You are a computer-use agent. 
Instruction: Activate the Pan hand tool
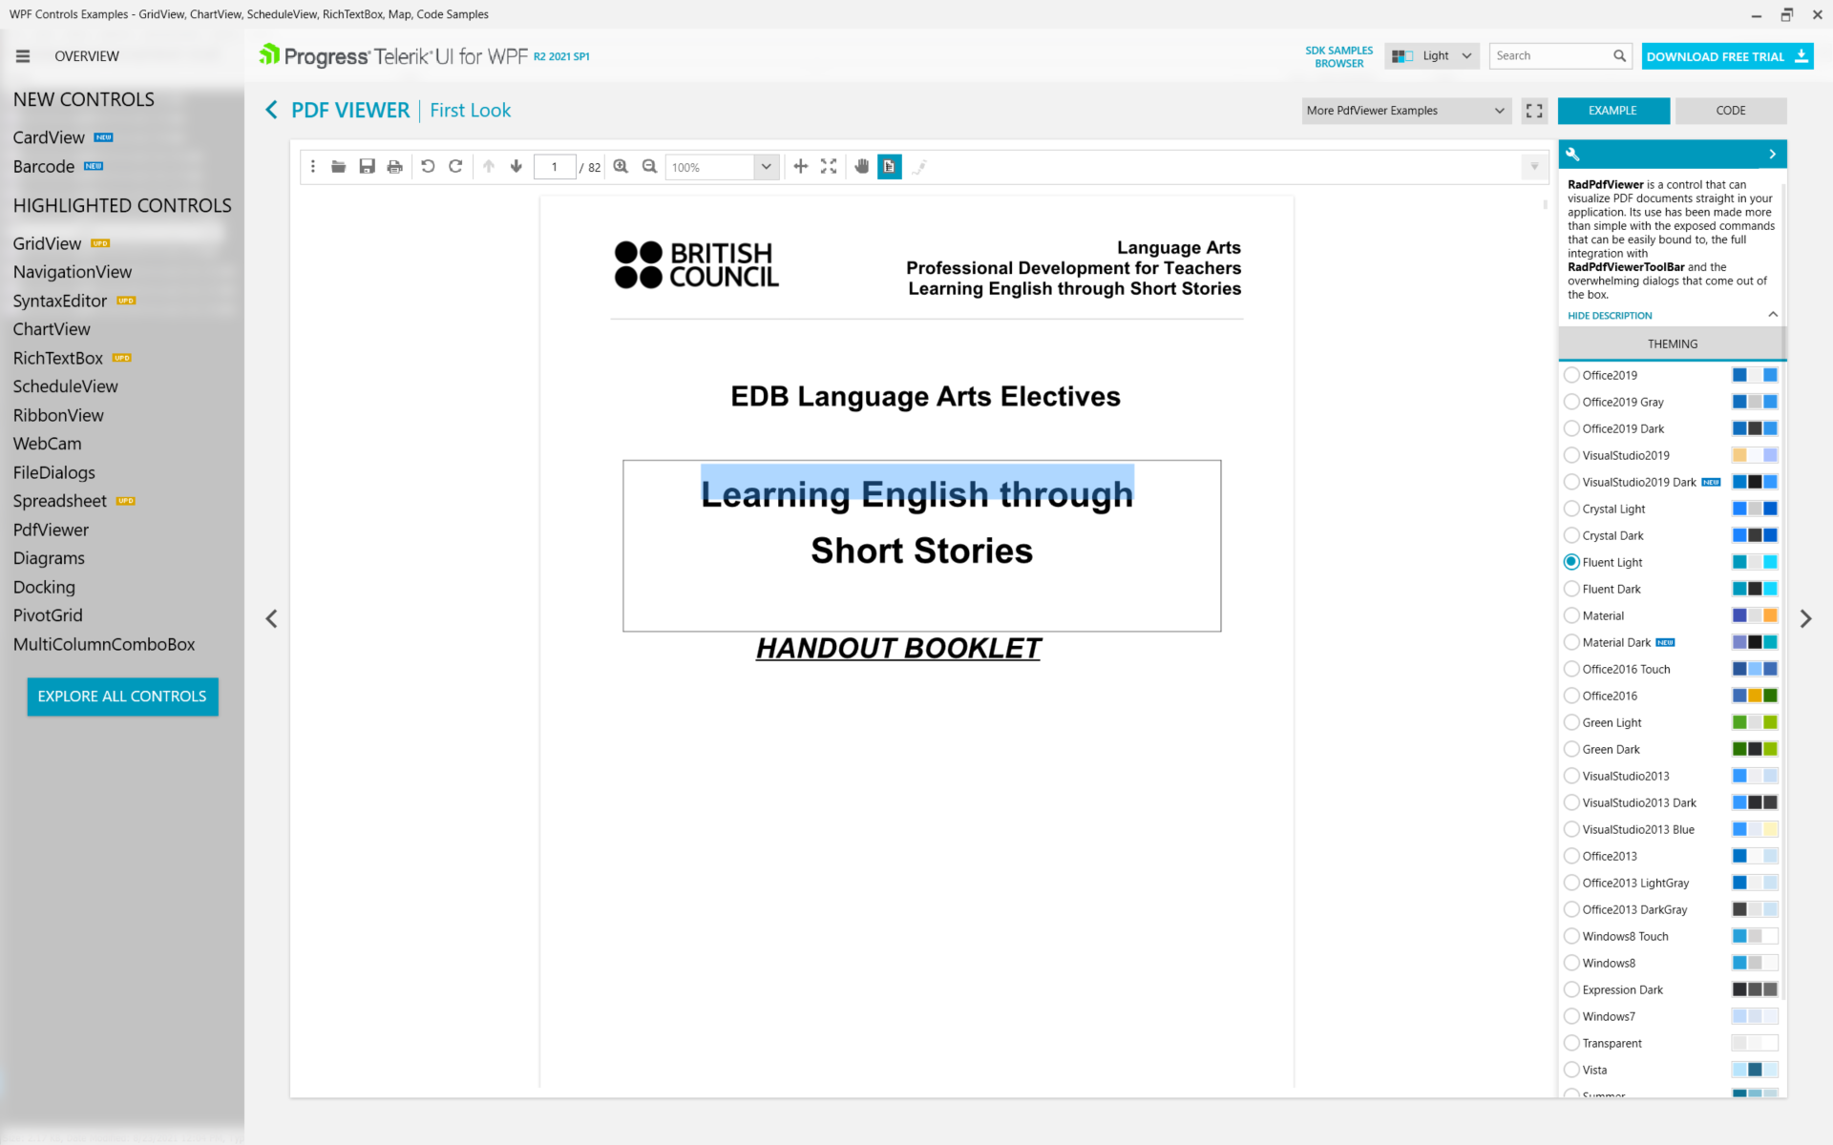[861, 167]
